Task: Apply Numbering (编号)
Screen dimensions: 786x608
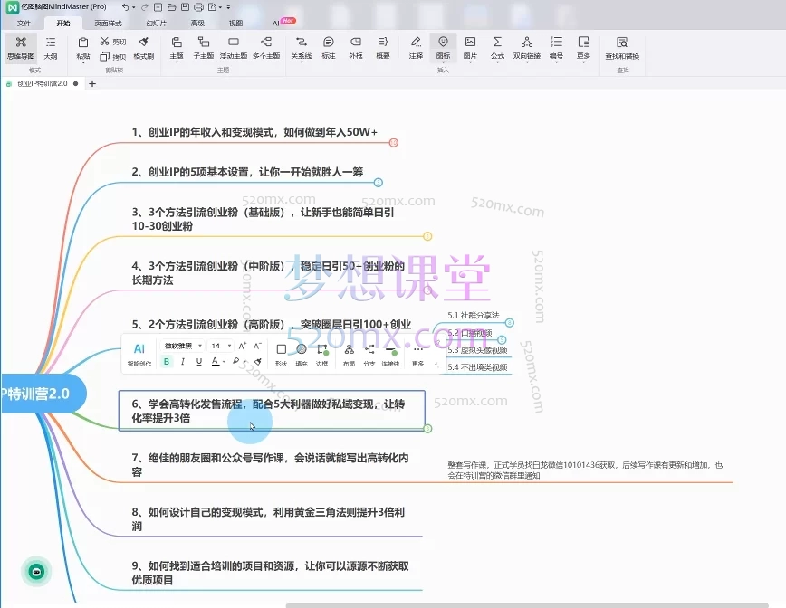Action: (x=556, y=48)
